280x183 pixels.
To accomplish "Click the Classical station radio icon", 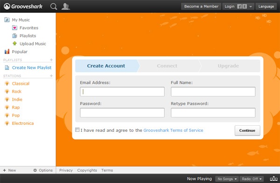I will tap(7, 83).
